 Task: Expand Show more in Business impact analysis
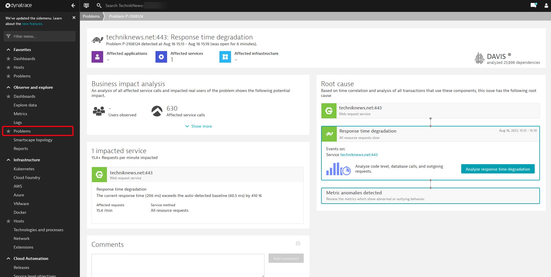pos(198,126)
